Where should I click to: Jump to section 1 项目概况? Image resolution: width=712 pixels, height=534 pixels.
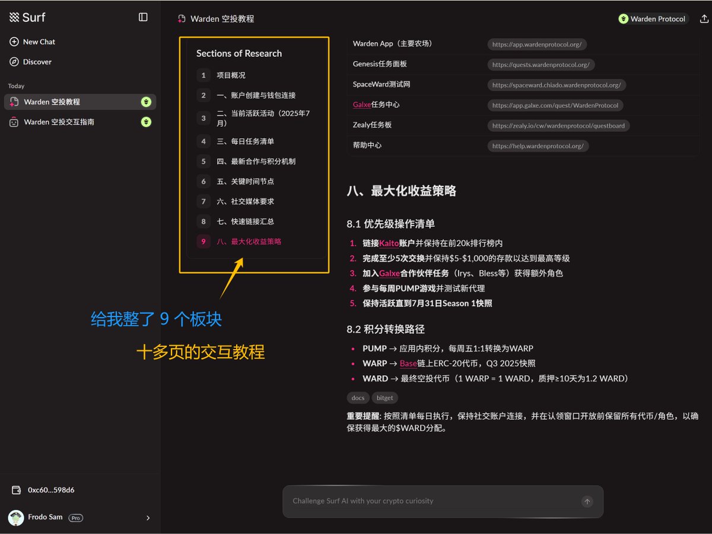[x=231, y=75]
